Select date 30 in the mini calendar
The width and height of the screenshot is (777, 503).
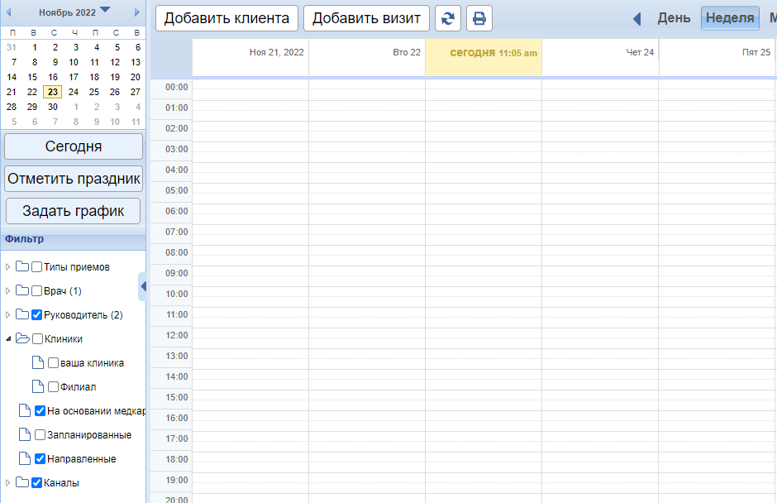[x=53, y=107]
